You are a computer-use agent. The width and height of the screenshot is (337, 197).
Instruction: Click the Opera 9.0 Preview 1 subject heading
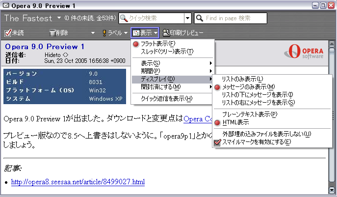[x=45, y=47]
